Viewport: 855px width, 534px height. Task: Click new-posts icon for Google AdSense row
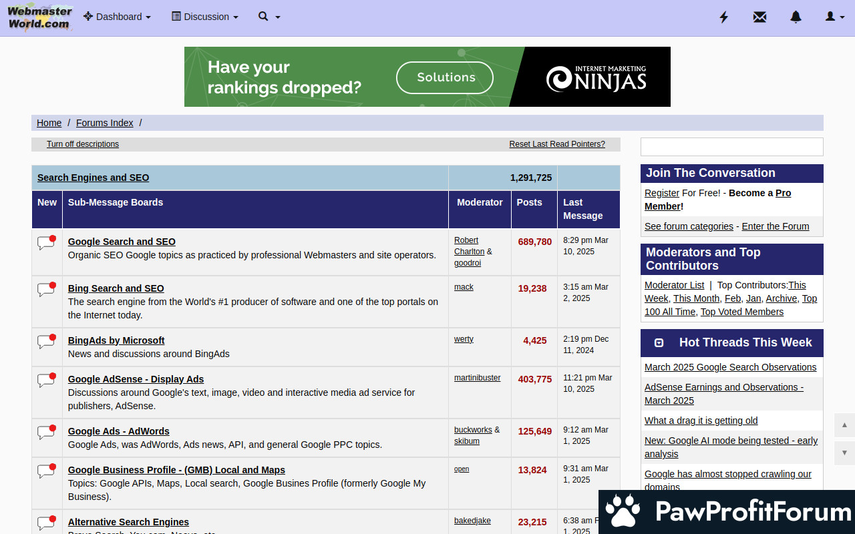click(x=46, y=380)
